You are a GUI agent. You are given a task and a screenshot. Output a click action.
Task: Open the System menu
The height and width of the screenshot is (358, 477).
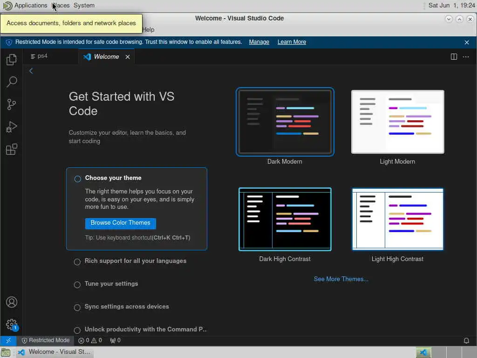[84, 6]
